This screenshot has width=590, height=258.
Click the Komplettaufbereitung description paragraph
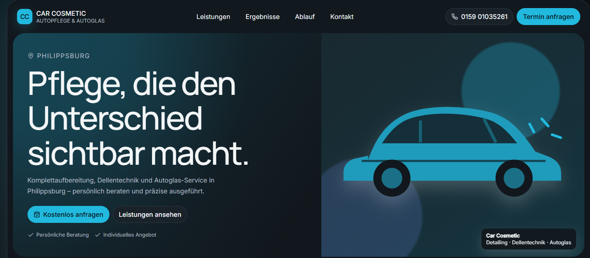[121, 185]
